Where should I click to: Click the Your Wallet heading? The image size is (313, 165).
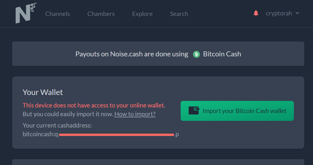(x=43, y=92)
